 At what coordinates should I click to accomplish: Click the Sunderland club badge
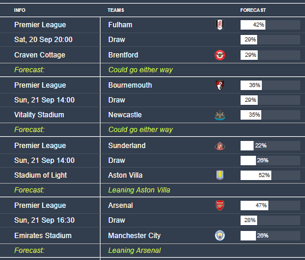coord(220,146)
